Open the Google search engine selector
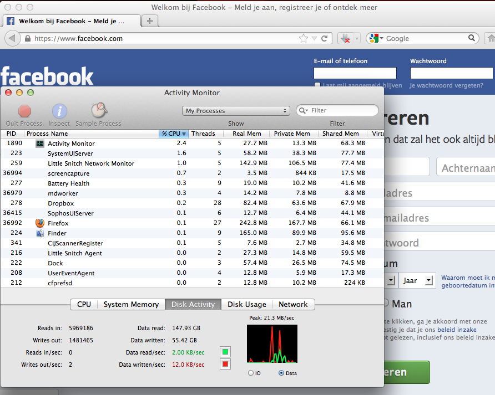The height and width of the screenshot is (395, 495). pyautogui.click(x=376, y=38)
